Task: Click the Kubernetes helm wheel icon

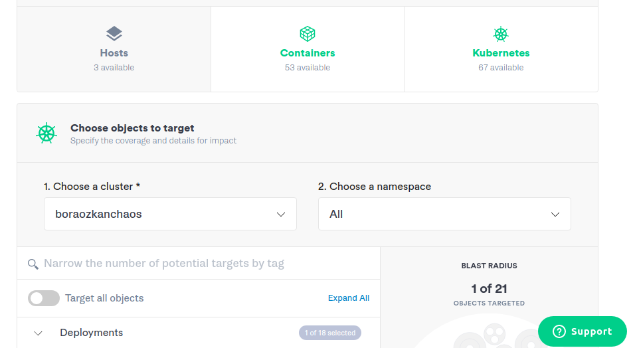Action: coord(501,33)
